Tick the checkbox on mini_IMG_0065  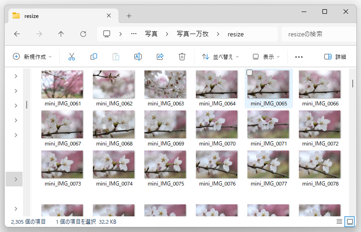click(249, 73)
